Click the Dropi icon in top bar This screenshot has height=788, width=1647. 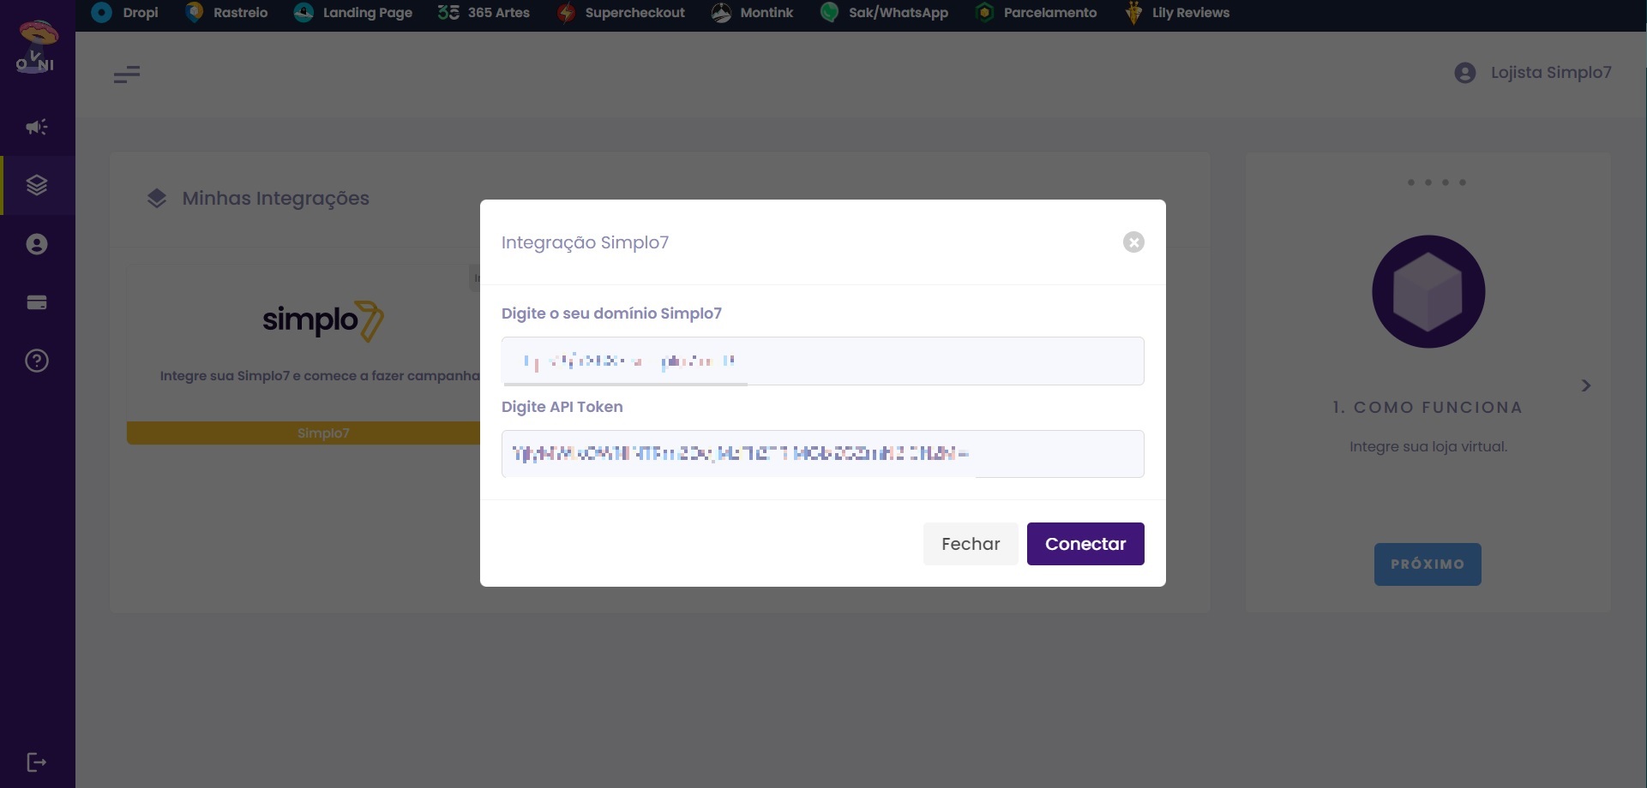(102, 13)
